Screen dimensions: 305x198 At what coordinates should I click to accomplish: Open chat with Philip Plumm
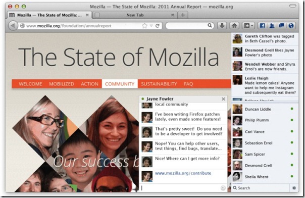coord(265,120)
